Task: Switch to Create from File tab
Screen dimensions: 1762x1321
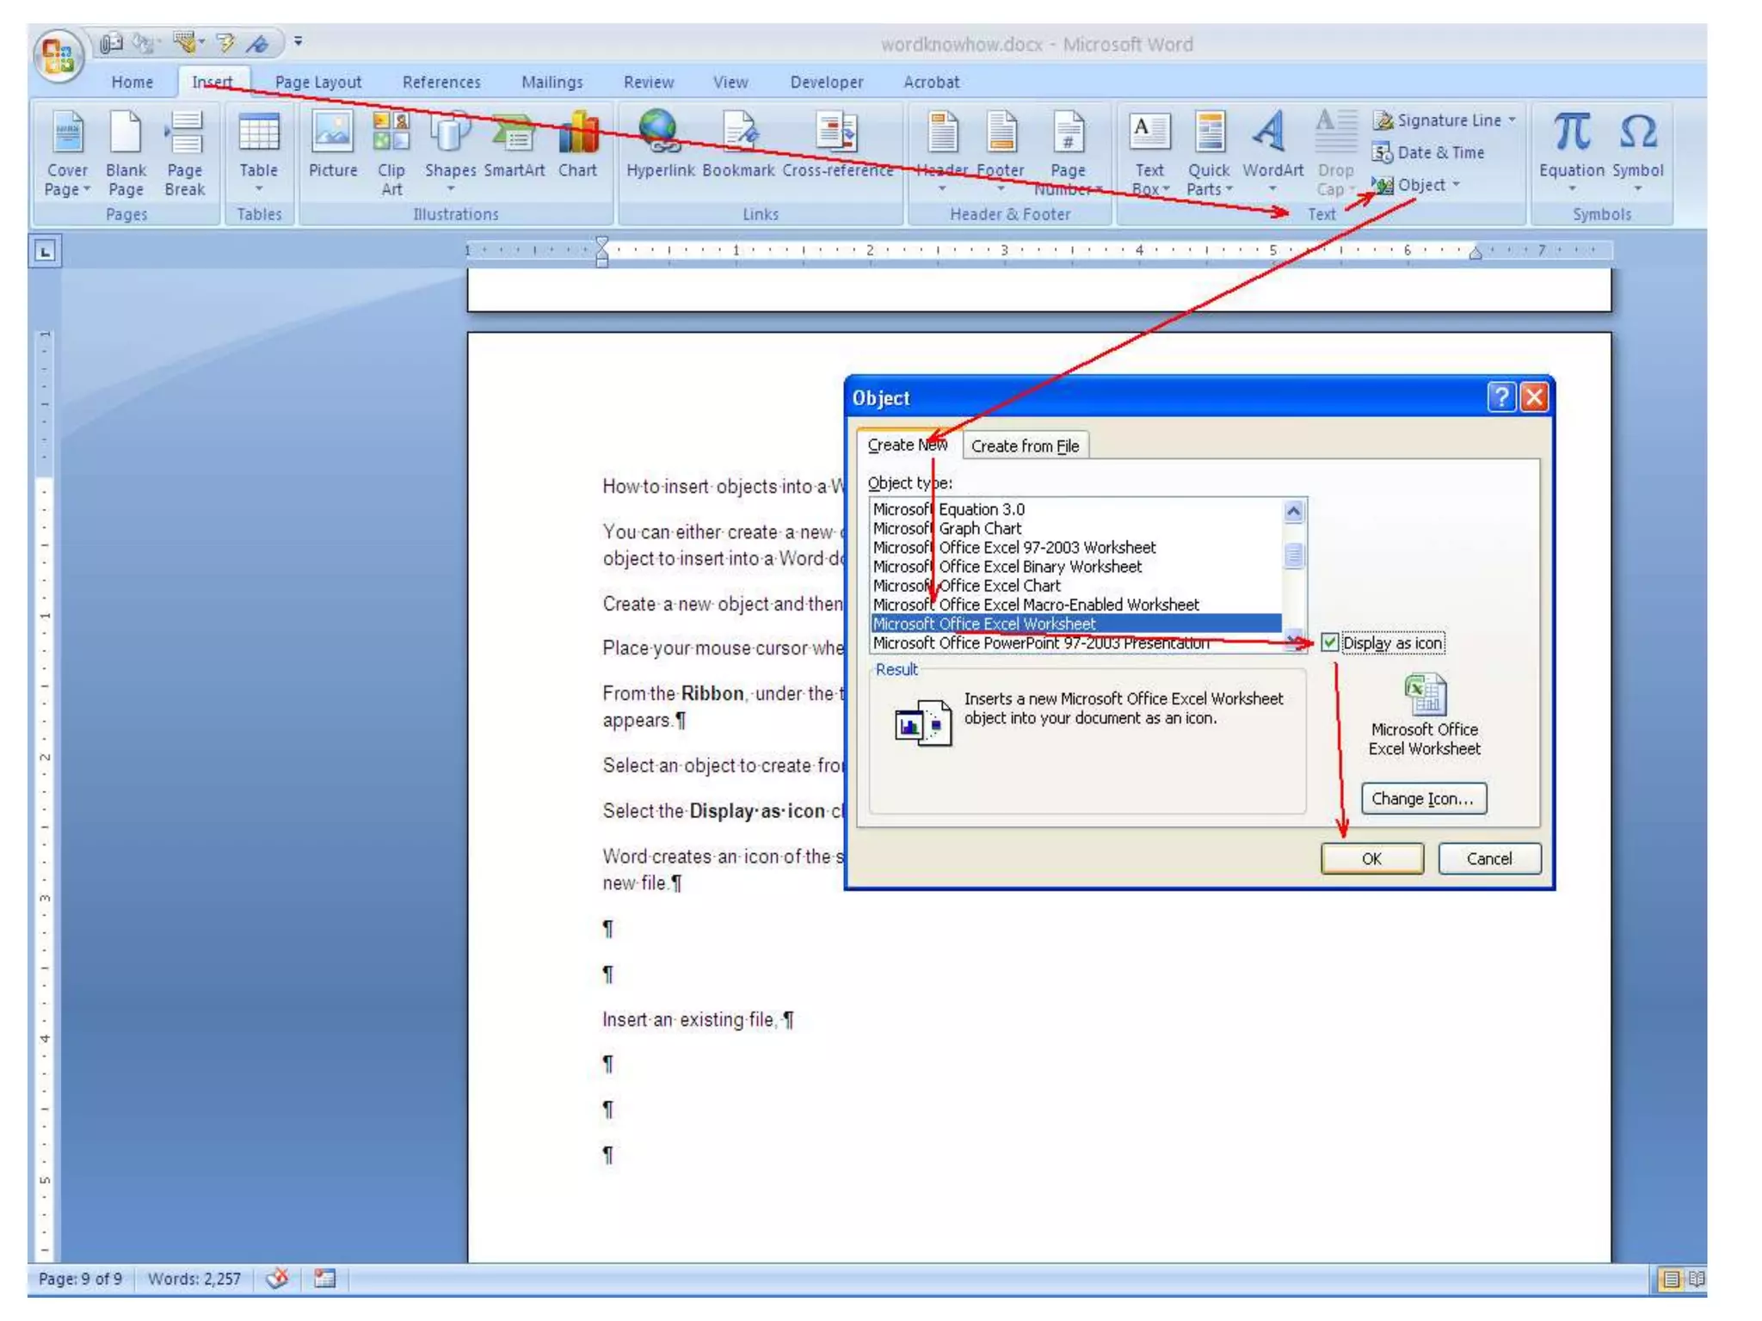Action: coord(1024,445)
